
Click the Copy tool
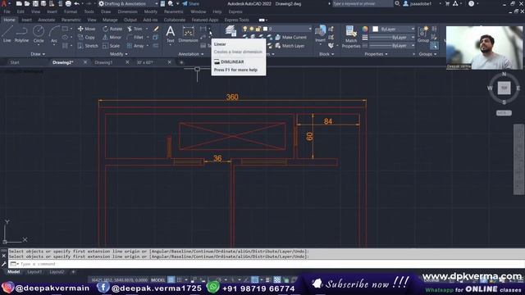pos(87,38)
